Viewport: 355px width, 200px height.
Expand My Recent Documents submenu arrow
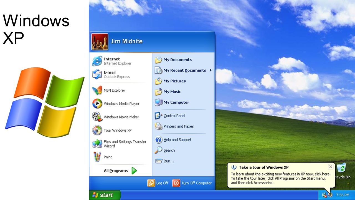[211, 70]
